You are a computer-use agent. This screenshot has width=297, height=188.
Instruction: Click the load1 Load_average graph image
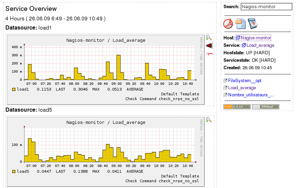[106, 70]
